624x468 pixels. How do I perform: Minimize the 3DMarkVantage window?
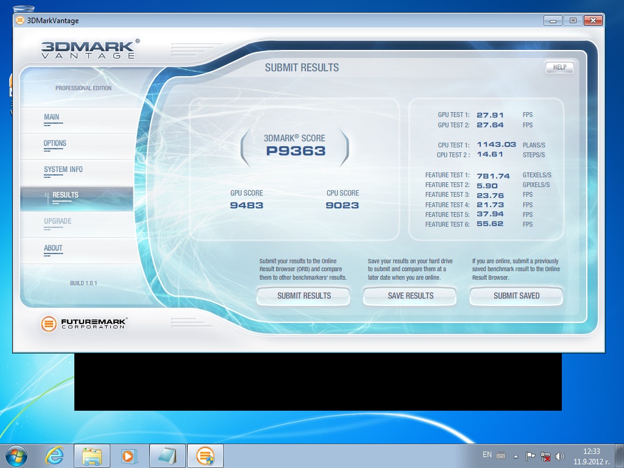(553, 20)
